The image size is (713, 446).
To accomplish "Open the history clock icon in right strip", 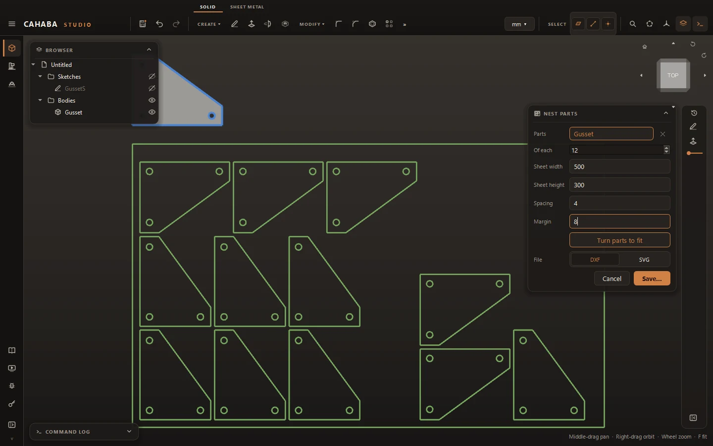I will point(694,113).
